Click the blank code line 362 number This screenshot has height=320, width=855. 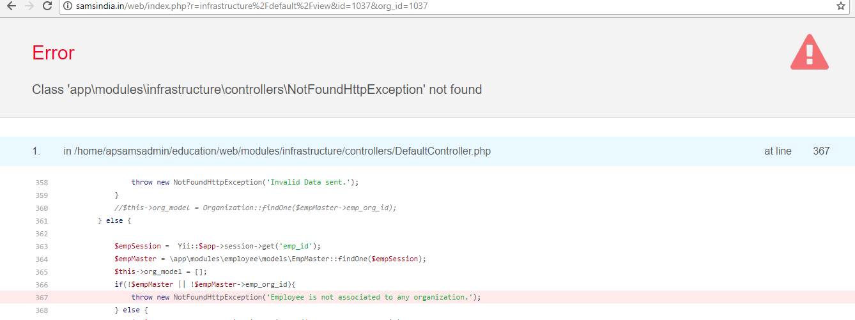[42, 234]
